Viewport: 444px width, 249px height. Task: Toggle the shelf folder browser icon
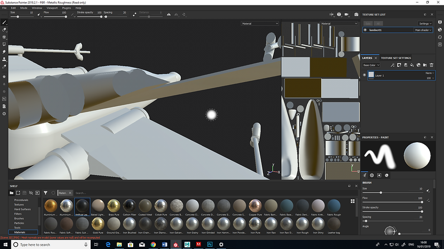(x=11, y=193)
